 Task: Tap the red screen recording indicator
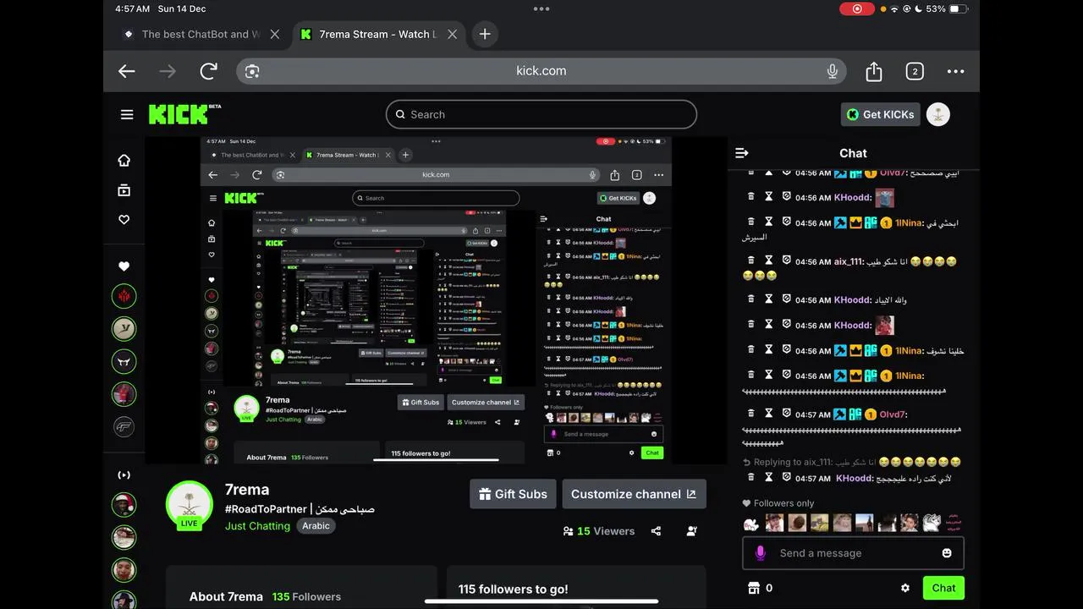point(857,8)
